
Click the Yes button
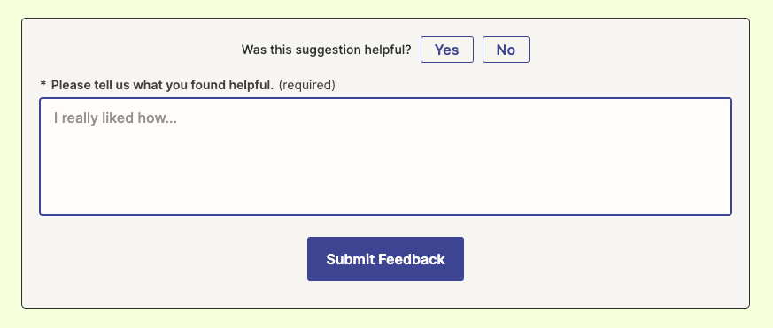point(446,50)
